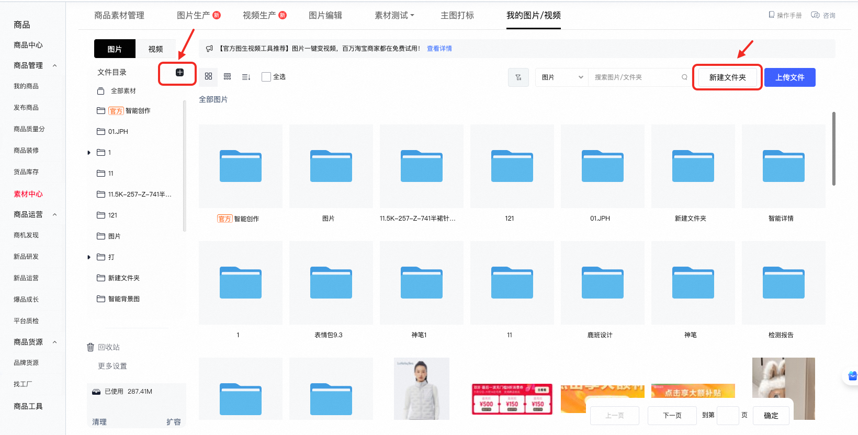Screen dimensions: 858x435
Task: Open the floating assistant icon at right edge
Action: coord(852,376)
